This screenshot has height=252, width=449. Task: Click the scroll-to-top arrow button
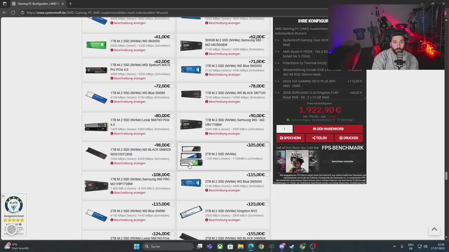pos(434,230)
